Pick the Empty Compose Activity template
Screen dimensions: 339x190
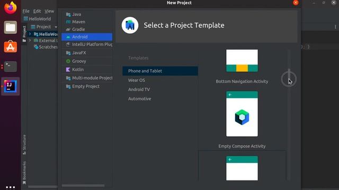pyautogui.click(x=242, y=120)
